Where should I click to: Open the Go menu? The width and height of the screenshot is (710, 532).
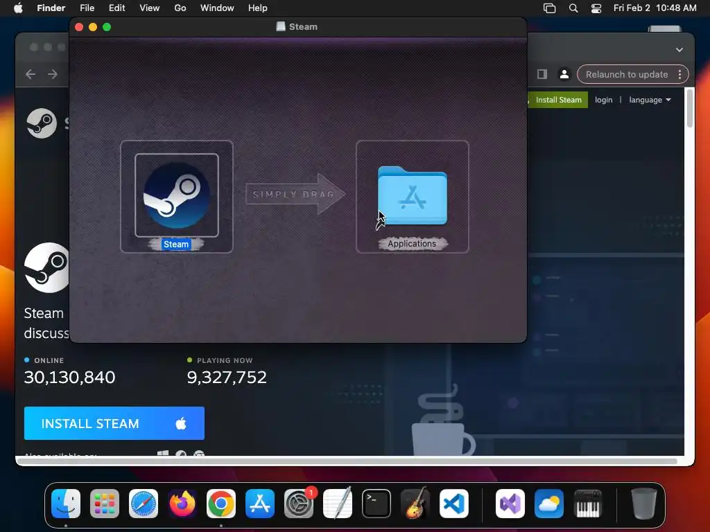pyautogui.click(x=180, y=8)
